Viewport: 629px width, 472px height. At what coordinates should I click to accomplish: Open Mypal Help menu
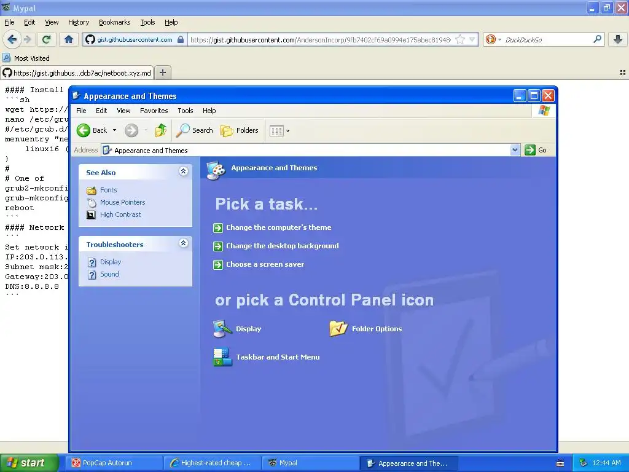coord(171,22)
